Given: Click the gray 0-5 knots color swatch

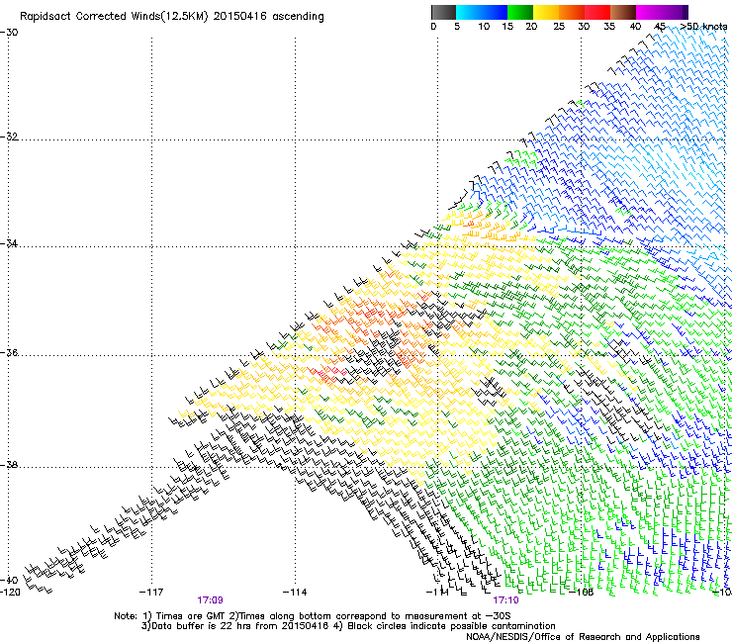Looking at the screenshot, I should [443, 12].
